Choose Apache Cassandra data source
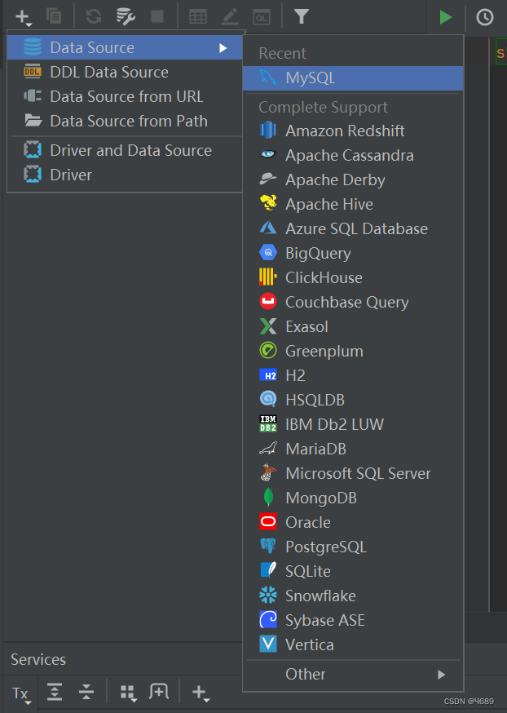Screen dimensions: 507x713 click(x=353, y=156)
